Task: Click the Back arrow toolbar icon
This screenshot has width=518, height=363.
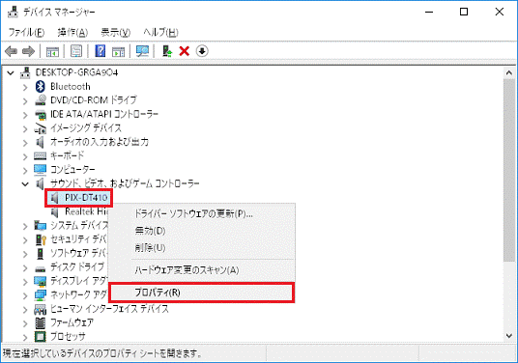Action: point(12,51)
